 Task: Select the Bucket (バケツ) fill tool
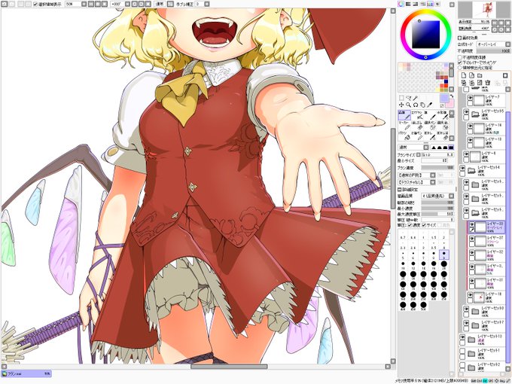(404, 136)
